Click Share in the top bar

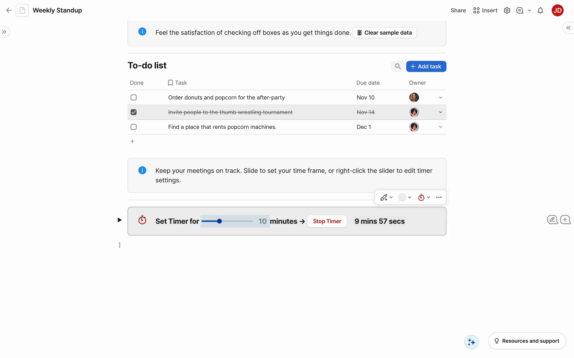point(458,10)
